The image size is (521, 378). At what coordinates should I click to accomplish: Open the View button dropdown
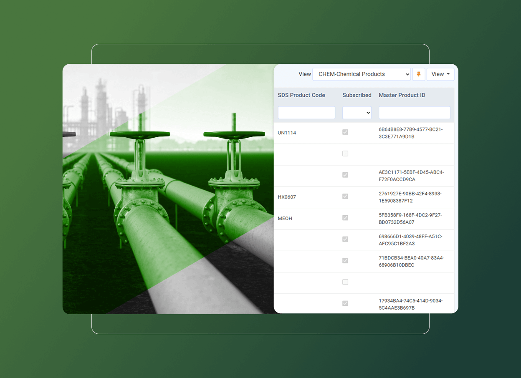coord(440,74)
